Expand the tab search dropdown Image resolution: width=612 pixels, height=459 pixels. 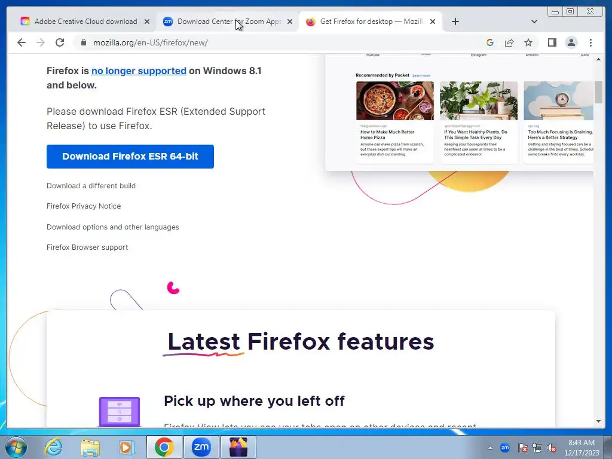click(534, 22)
